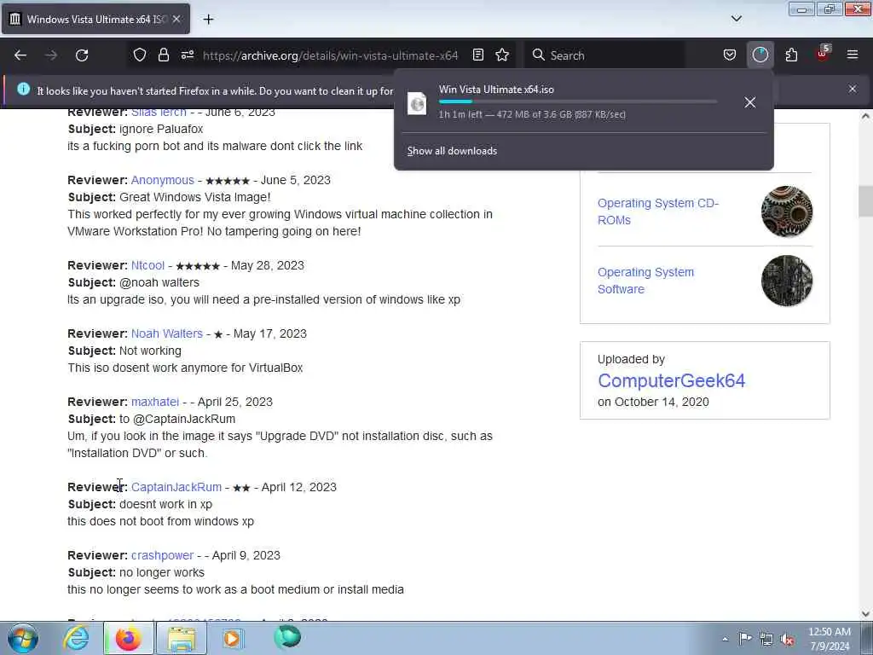Click Show all downloads

click(452, 151)
